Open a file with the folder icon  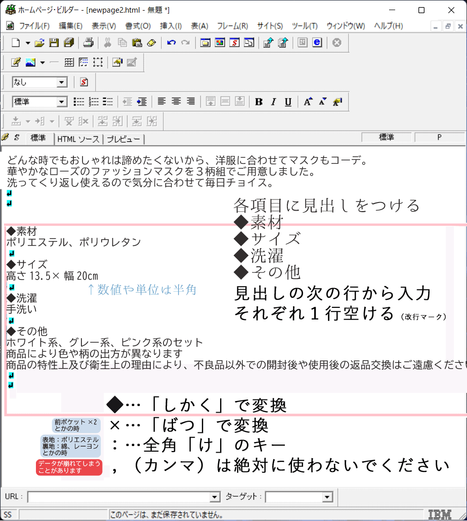(39, 43)
